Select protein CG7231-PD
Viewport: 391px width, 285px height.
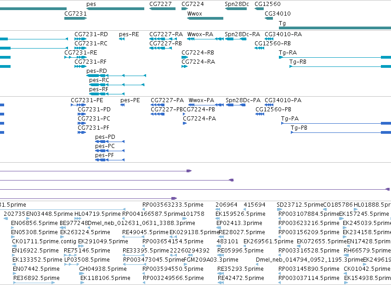pyautogui.click(x=94, y=110)
